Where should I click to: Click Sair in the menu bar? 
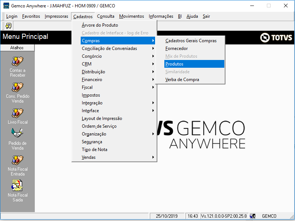(206, 16)
